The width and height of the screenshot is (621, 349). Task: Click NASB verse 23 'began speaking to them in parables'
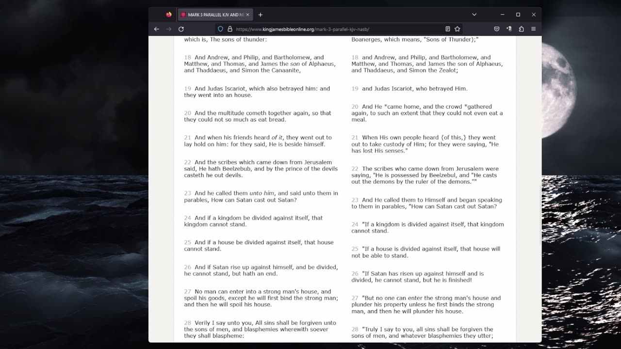(x=426, y=203)
